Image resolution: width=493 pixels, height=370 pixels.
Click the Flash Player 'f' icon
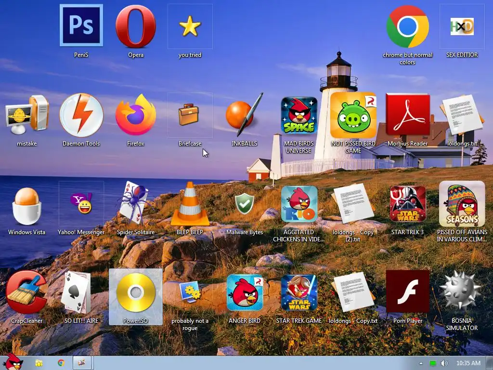pyautogui.click(x=407, y=291)
